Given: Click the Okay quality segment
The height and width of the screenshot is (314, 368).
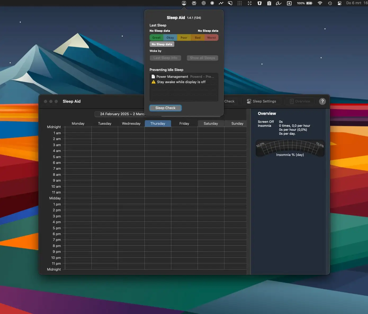Looking at the screenshot, I should point(170,38).
